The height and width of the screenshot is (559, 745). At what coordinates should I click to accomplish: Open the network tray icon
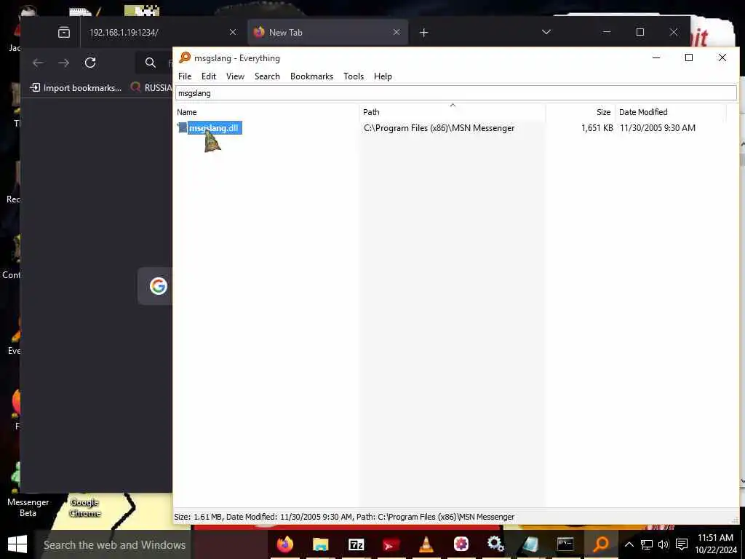(646, 544)
